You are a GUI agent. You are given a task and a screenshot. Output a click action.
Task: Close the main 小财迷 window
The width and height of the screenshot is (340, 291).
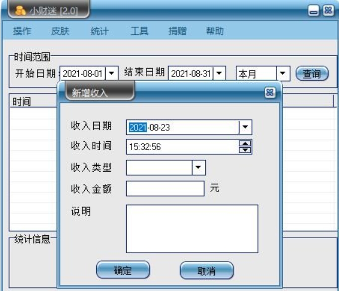tap(327, 10)
